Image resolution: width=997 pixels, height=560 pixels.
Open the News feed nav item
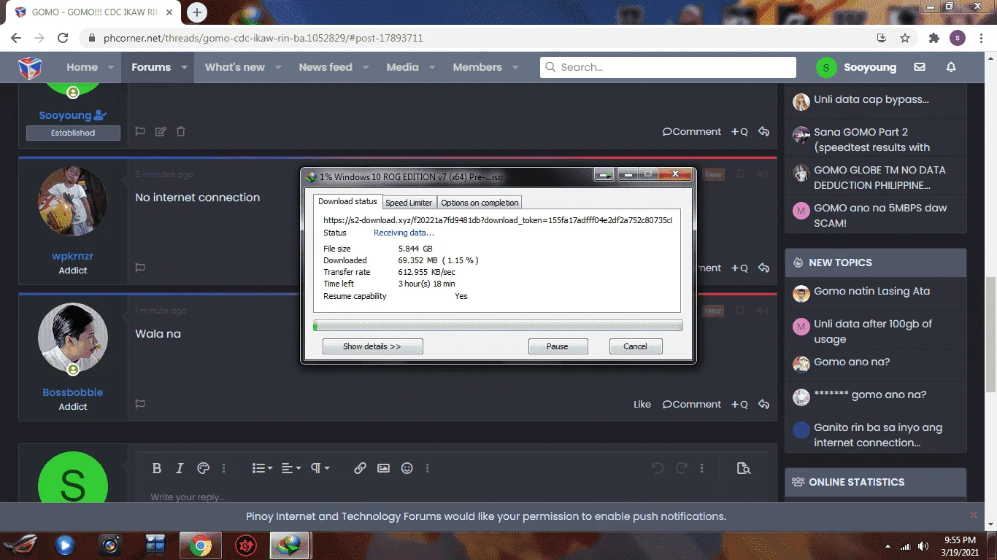[325, 67]
